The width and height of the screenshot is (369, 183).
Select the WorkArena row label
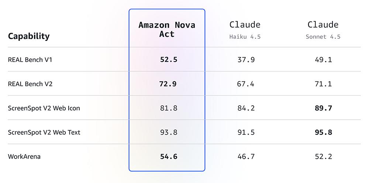point(24,156)
